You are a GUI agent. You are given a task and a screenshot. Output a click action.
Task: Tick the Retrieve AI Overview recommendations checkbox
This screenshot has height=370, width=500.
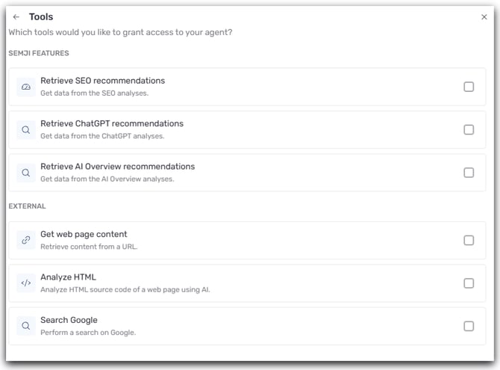tap(469, 173)
